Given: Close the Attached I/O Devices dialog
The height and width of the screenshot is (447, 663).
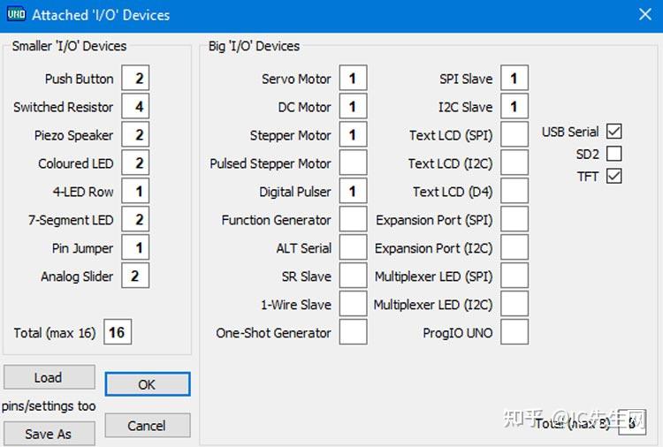Looking at the screenshot, I should (644, 14).
